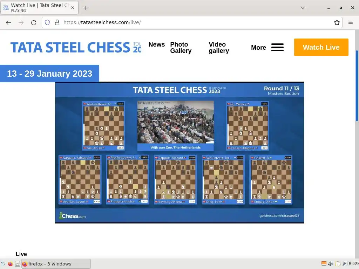
Task: Expand the list all tabs dropdown
Action: coord(303,8)
